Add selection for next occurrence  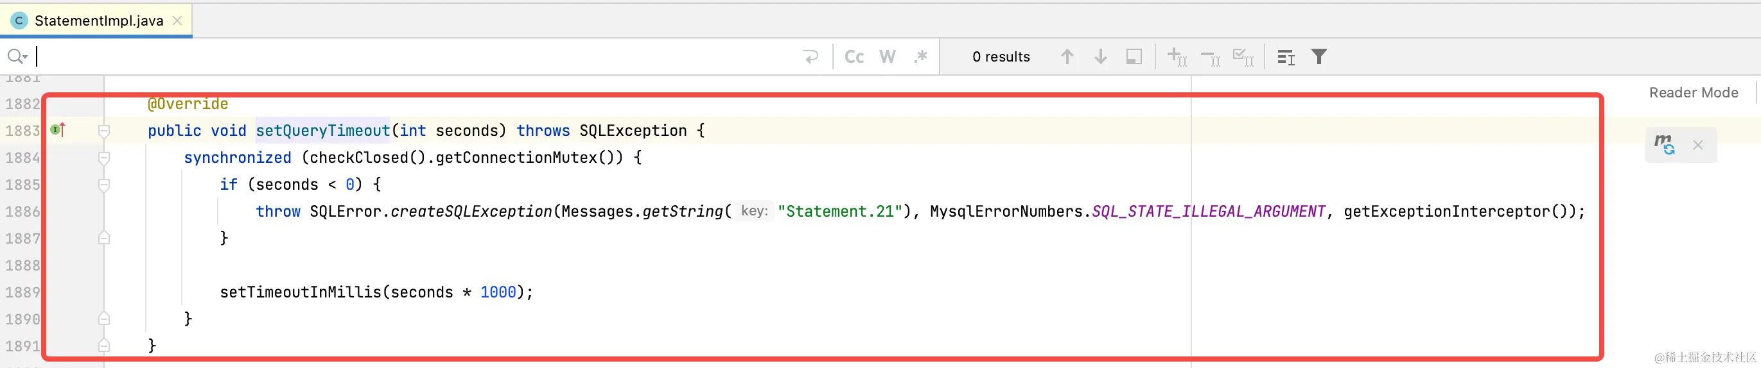pyautogui.click(x=1177, y=56)
